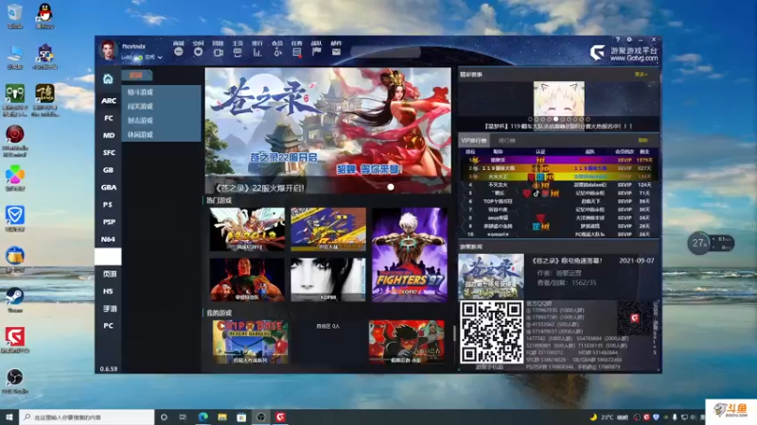
Task: Click the Windows Start button
Action: coord(9,416)
